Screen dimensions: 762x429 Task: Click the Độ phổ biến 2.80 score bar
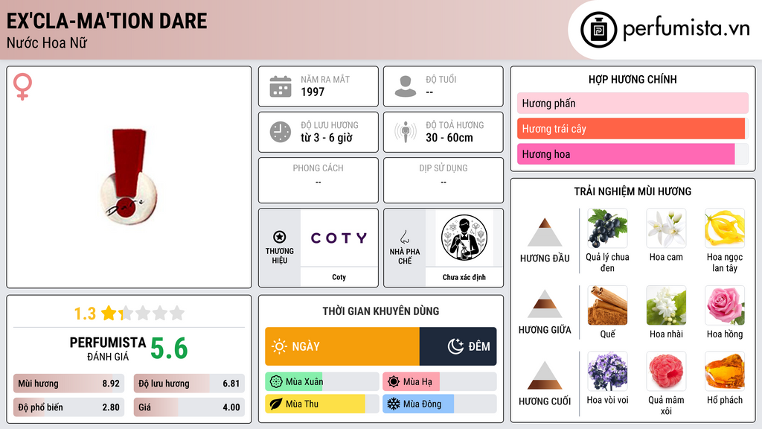[69, 407]
